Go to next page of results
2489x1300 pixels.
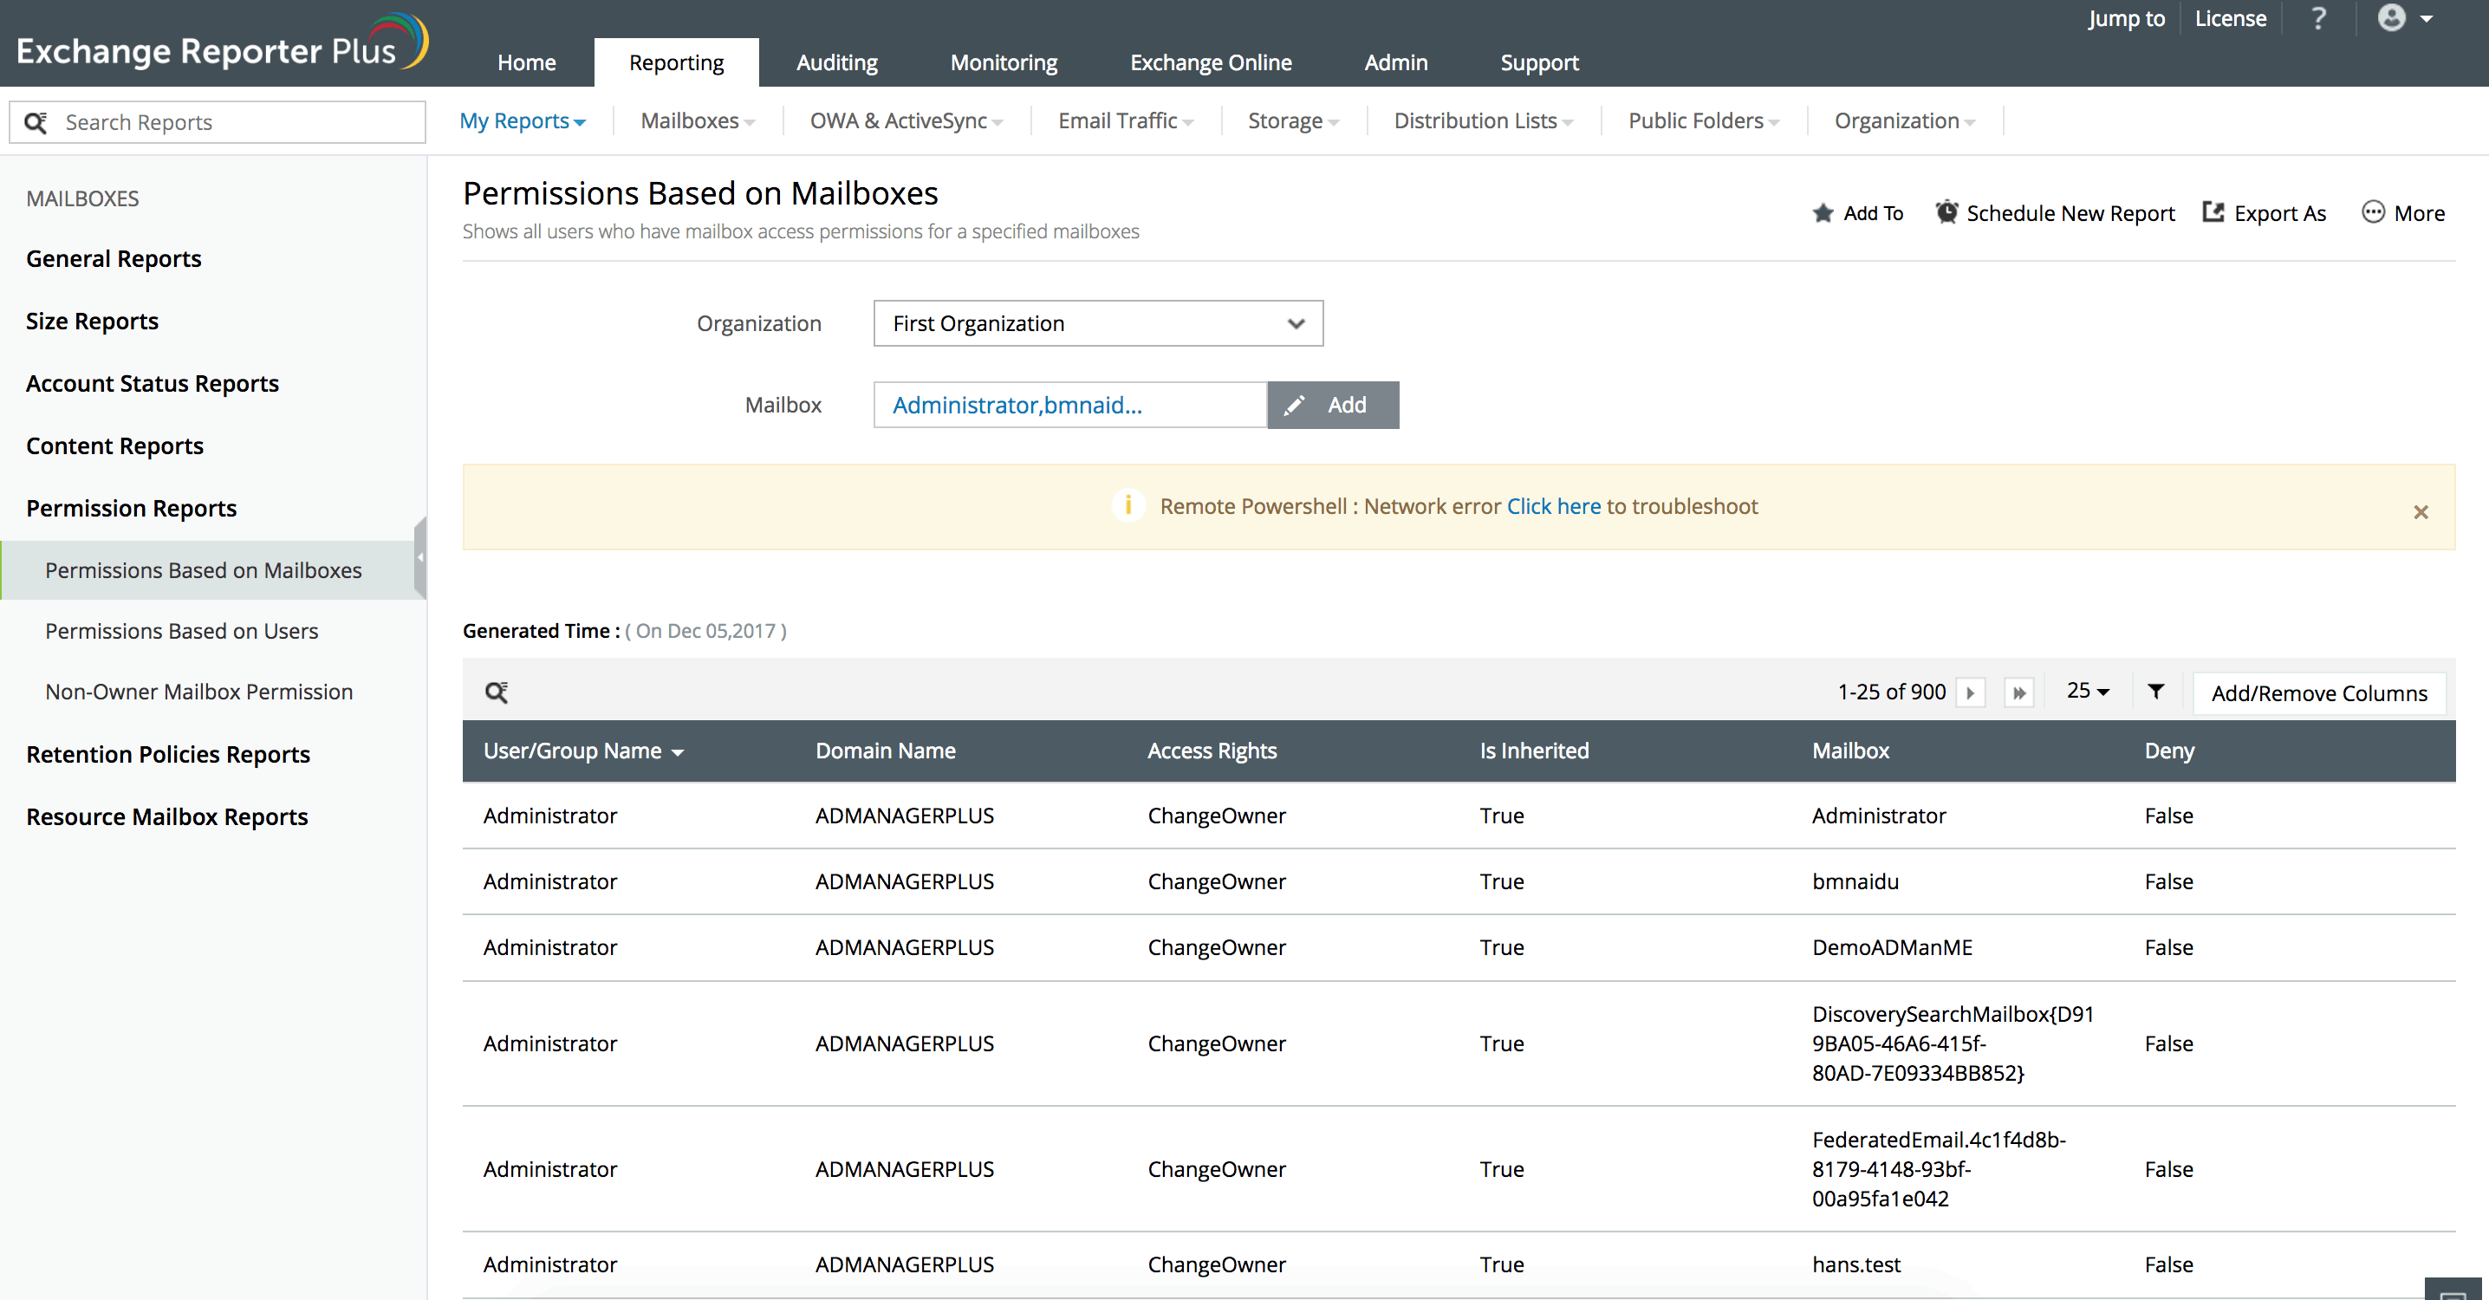[1970, 693]
